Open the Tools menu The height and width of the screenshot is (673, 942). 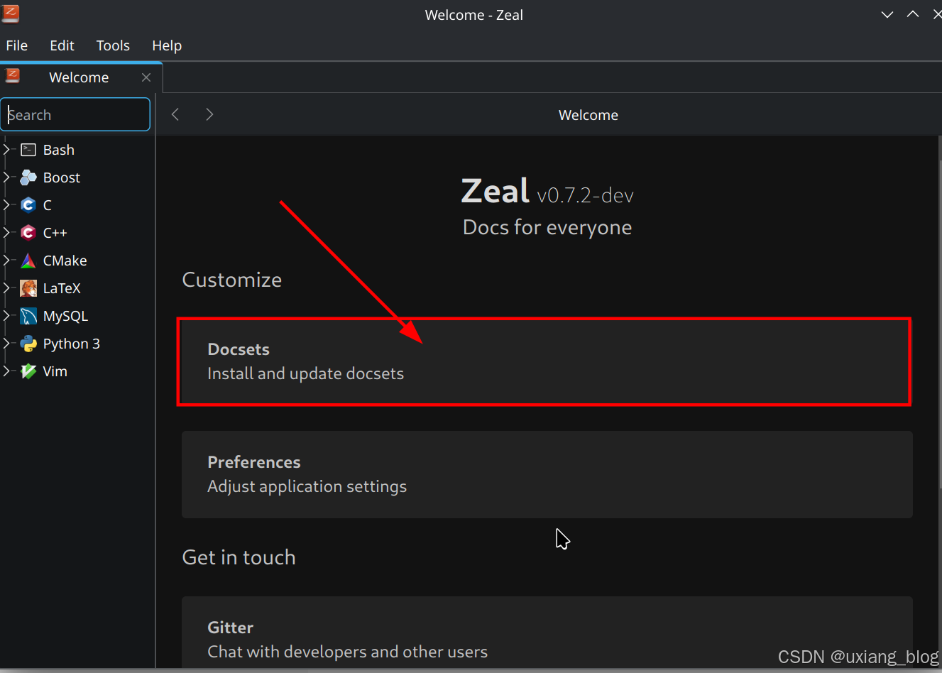(x=113, y=45)
